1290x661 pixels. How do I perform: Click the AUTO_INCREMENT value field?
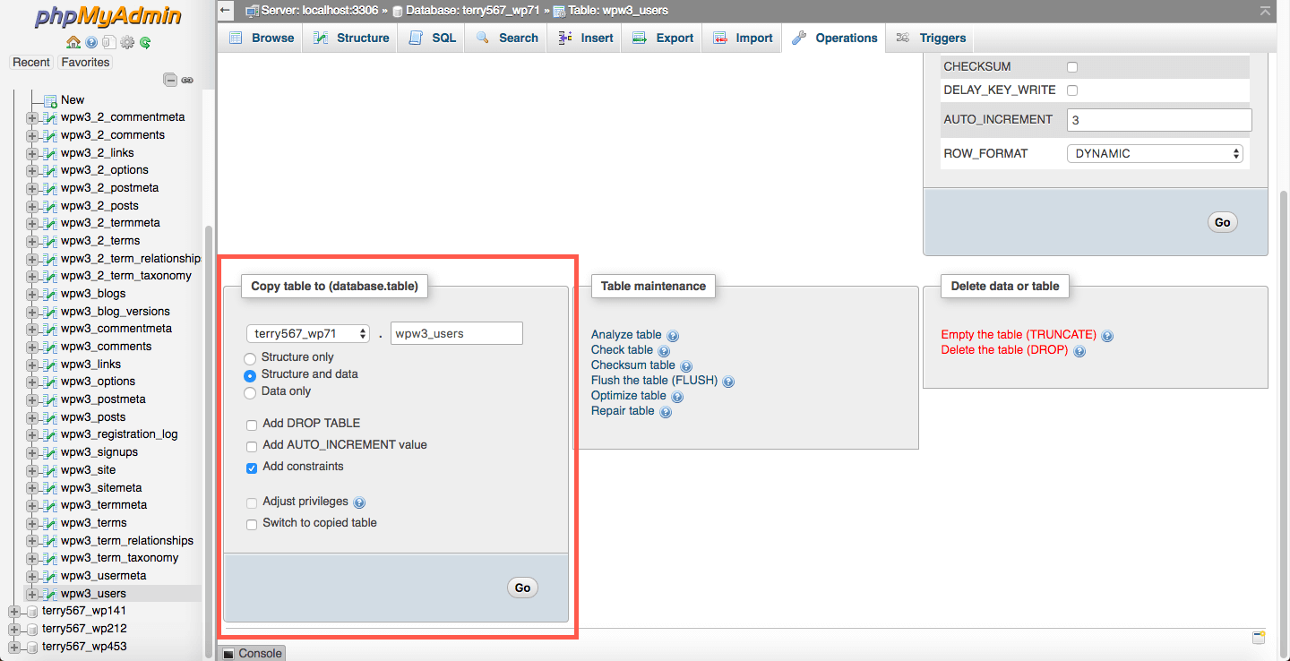[x=1159, y=120]
